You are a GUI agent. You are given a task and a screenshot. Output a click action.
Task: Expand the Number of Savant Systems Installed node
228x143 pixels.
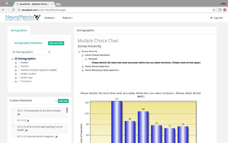16,70
